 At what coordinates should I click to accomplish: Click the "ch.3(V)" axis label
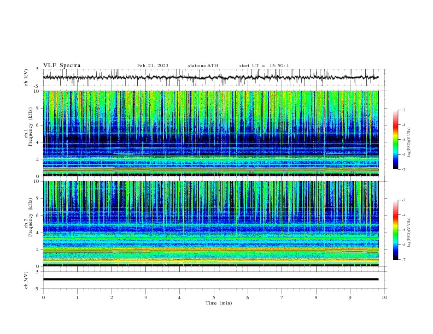[26, 280]
